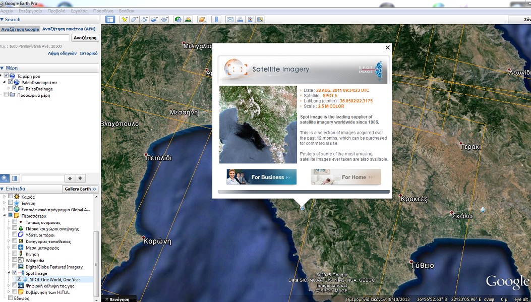Click the places panel split-view icon
The width and height of the screenshot is (531, 302).
[x=14, y=178]
